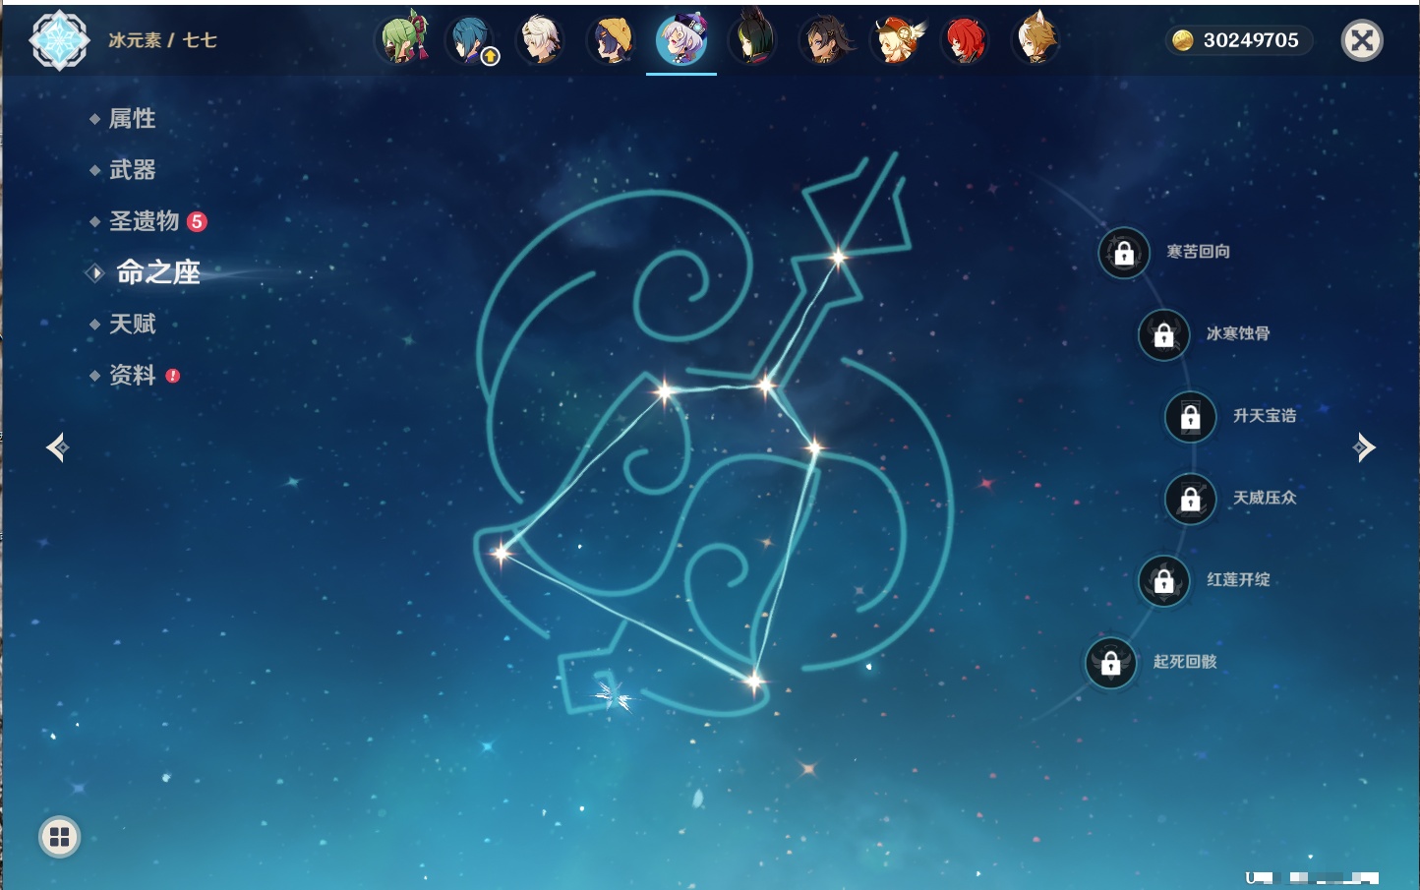Click the four-square grid button
Viewport: 1420px width, 890px height.
59,837
